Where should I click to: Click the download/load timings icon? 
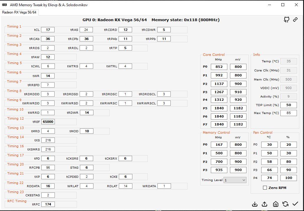point(254,204)
